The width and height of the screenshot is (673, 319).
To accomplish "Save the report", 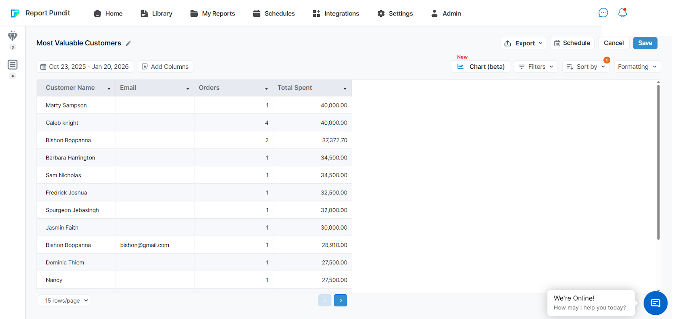I will pos(645,43).
